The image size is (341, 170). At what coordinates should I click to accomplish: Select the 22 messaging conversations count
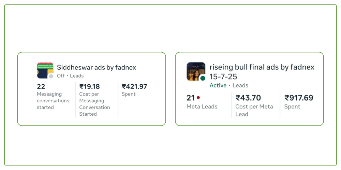[x=41, y=86]
